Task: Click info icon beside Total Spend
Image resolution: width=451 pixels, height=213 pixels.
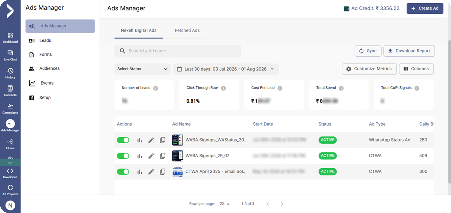Action: pos(341,88)
